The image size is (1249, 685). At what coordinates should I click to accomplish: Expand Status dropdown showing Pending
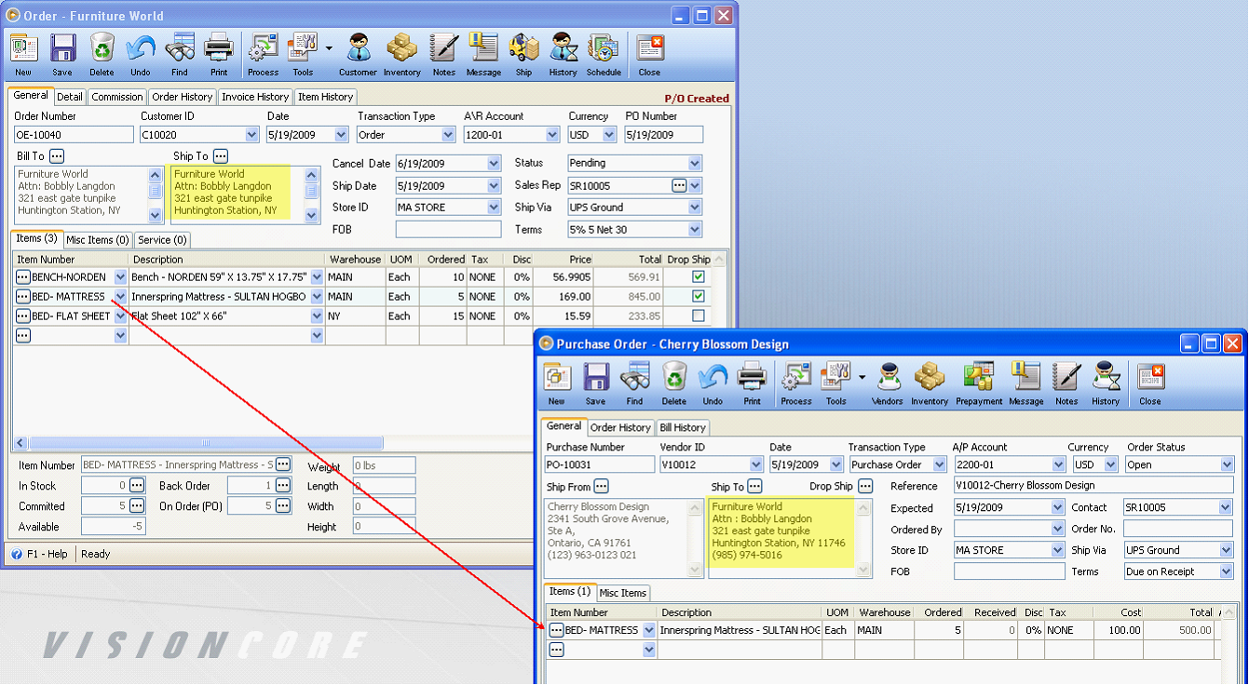pos(695,163)
